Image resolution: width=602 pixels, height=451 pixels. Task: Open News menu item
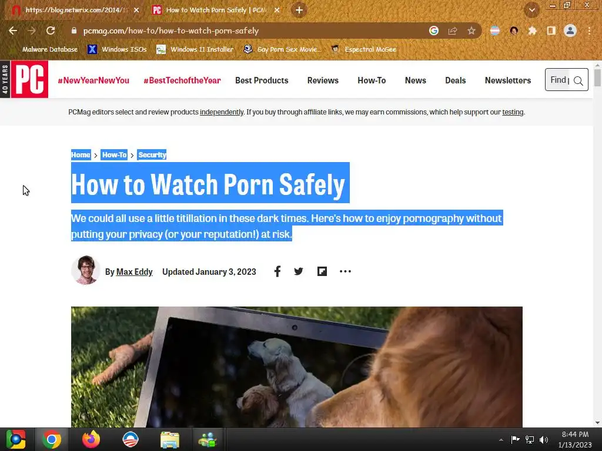pyautogui.click(x=416, y=80)
